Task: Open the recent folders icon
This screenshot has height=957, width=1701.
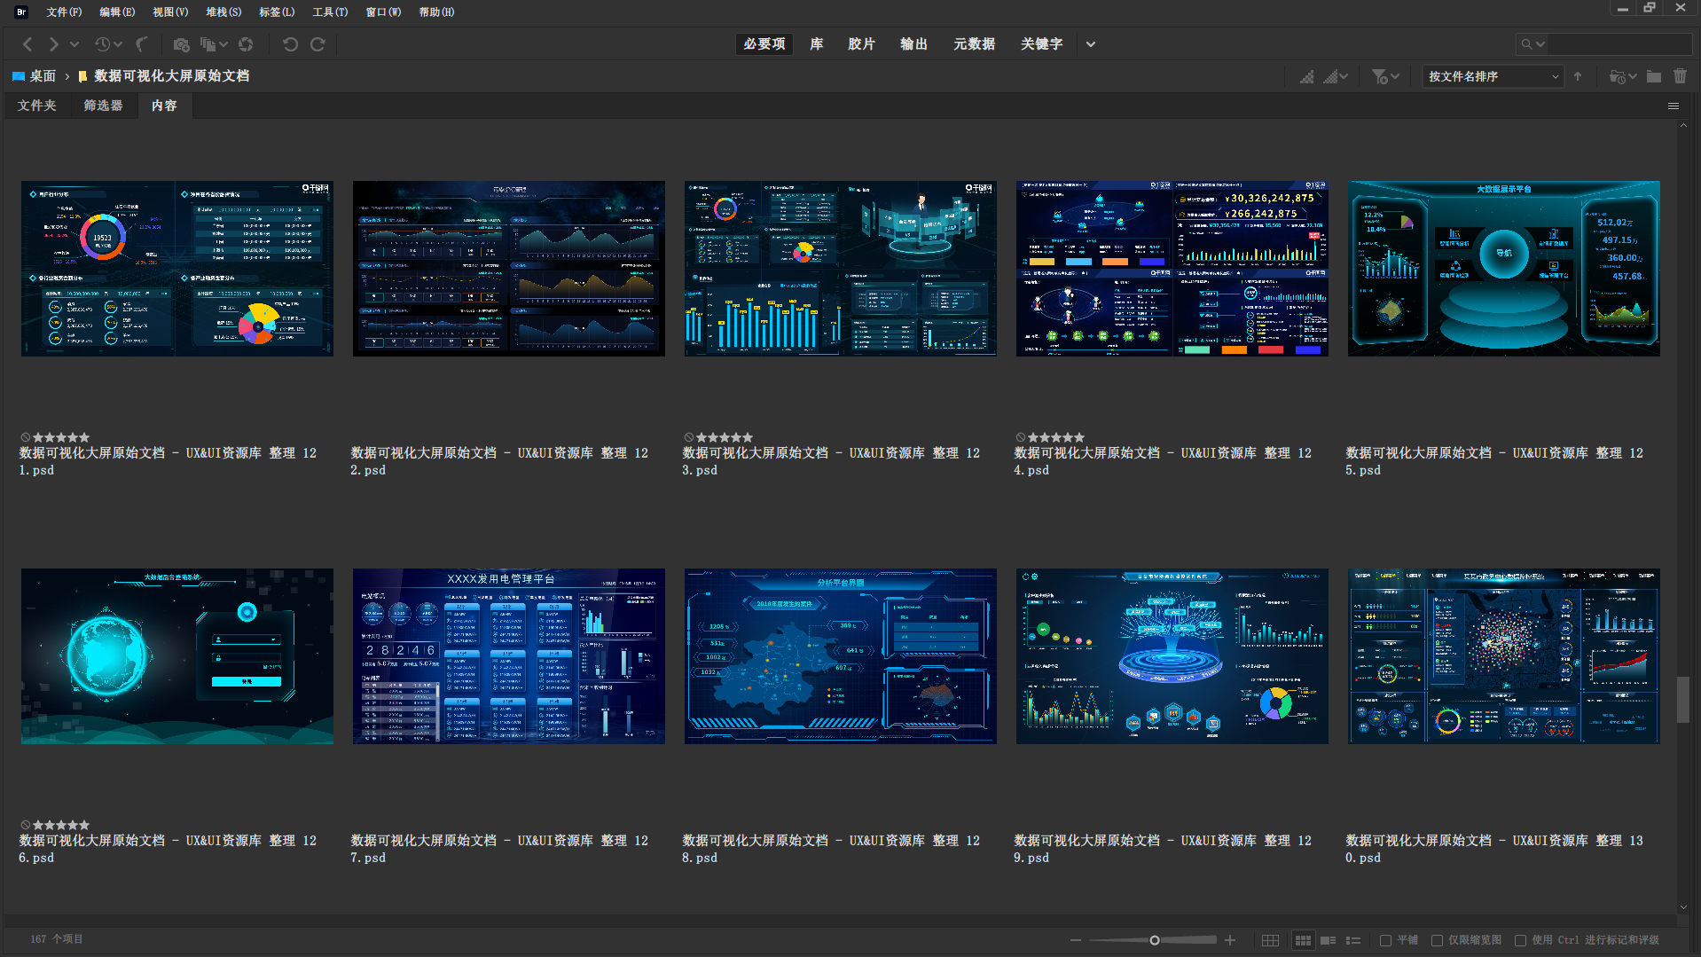Action: tap(1618, 77)
